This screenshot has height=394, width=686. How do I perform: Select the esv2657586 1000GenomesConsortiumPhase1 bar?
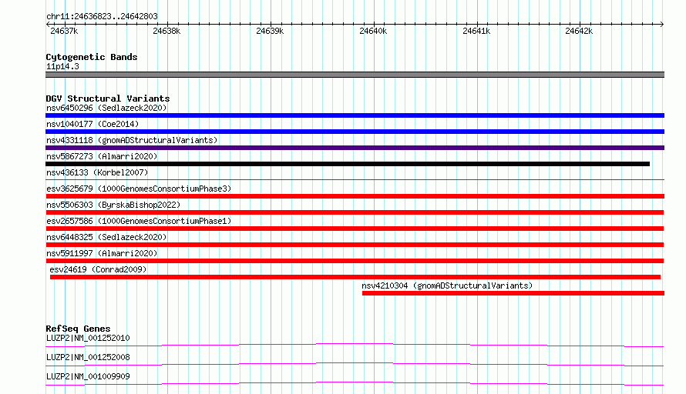[x=355, y=229]
